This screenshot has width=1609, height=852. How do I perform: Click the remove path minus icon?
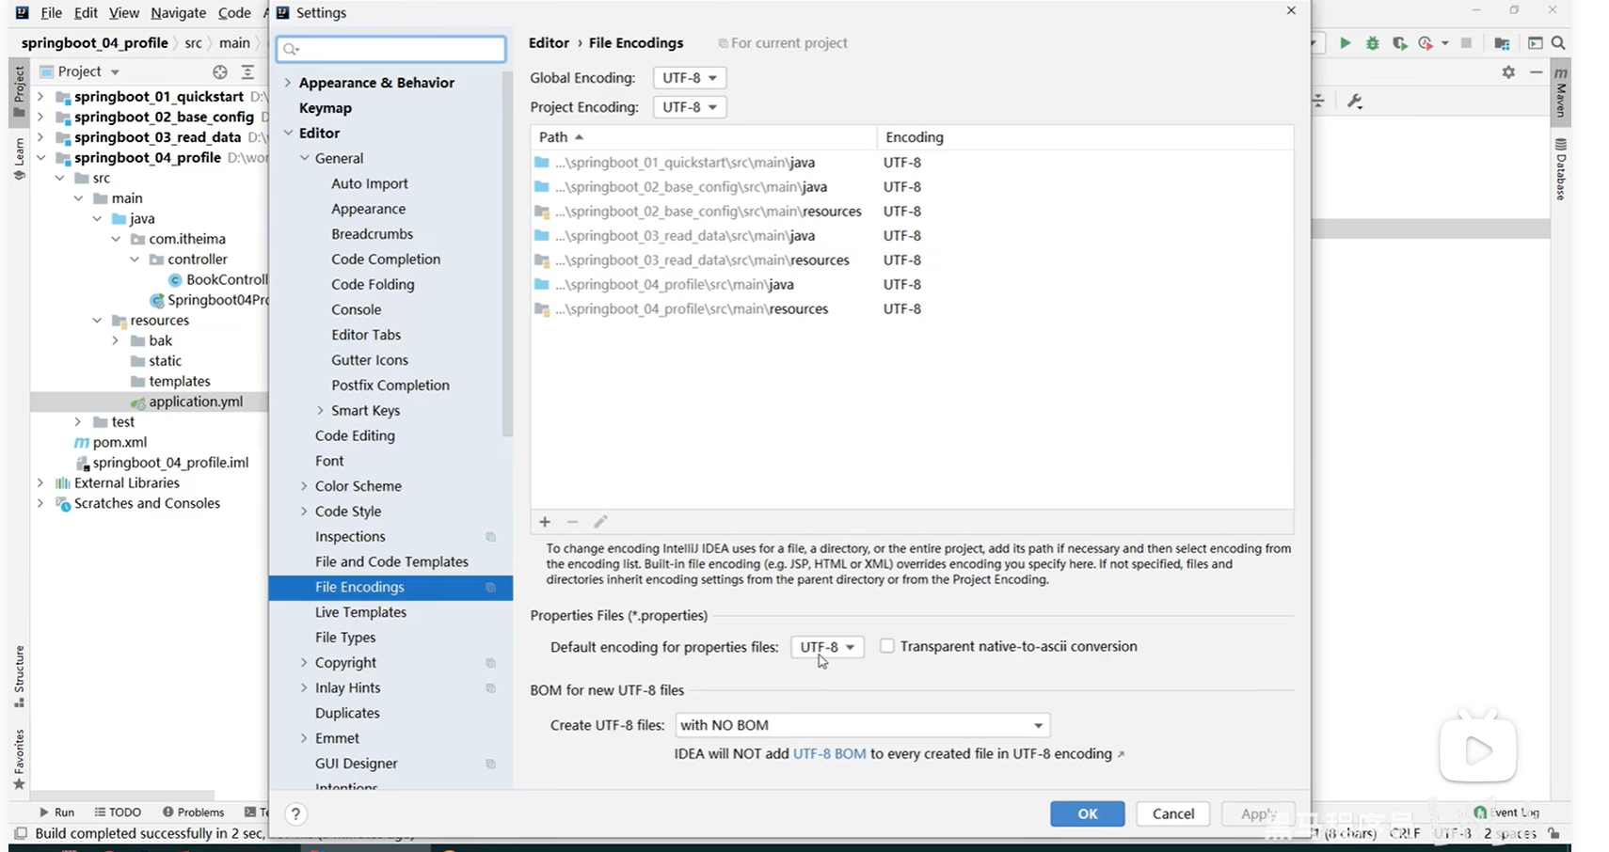tap(572, 522)
